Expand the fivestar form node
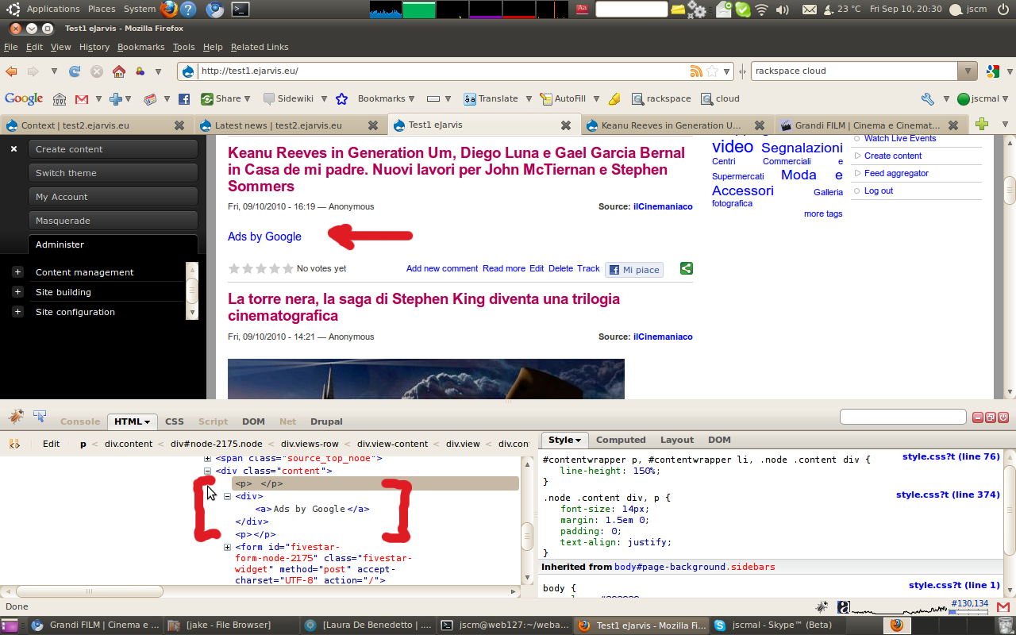The width and height of the screenshot is (1016, 635). [x=227, y=547]
